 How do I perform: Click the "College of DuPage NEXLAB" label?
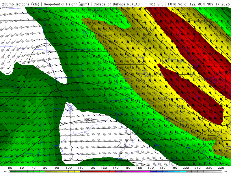pyautogui.click(x=116, y=4)
